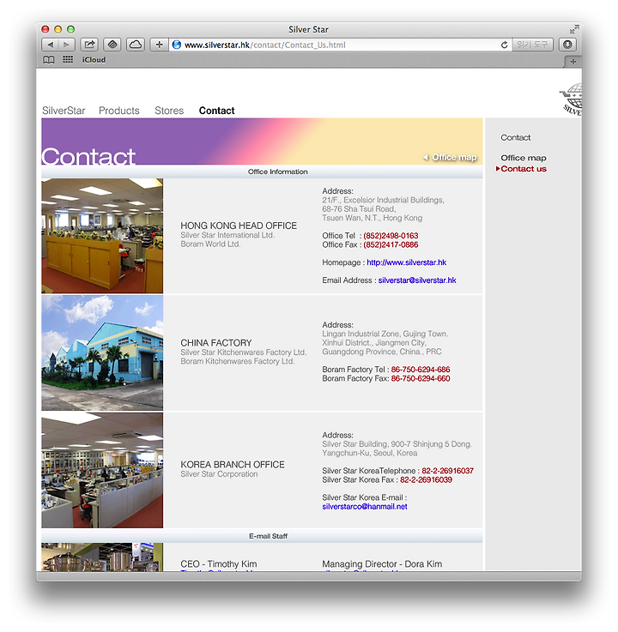The width and height of the screenshot is (618, 632).
Task: Click the Silver Star window title
Action: (x=309, y=29)
